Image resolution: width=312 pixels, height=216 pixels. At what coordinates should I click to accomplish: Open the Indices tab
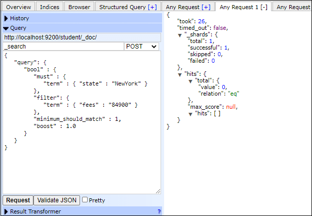pos(50,7)
